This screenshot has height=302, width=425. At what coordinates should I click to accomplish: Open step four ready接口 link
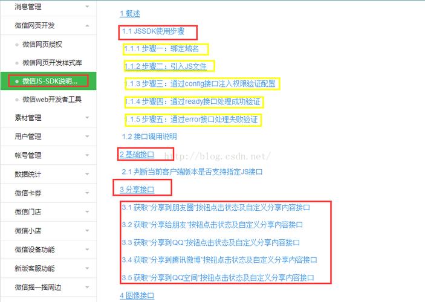[193, 101]
